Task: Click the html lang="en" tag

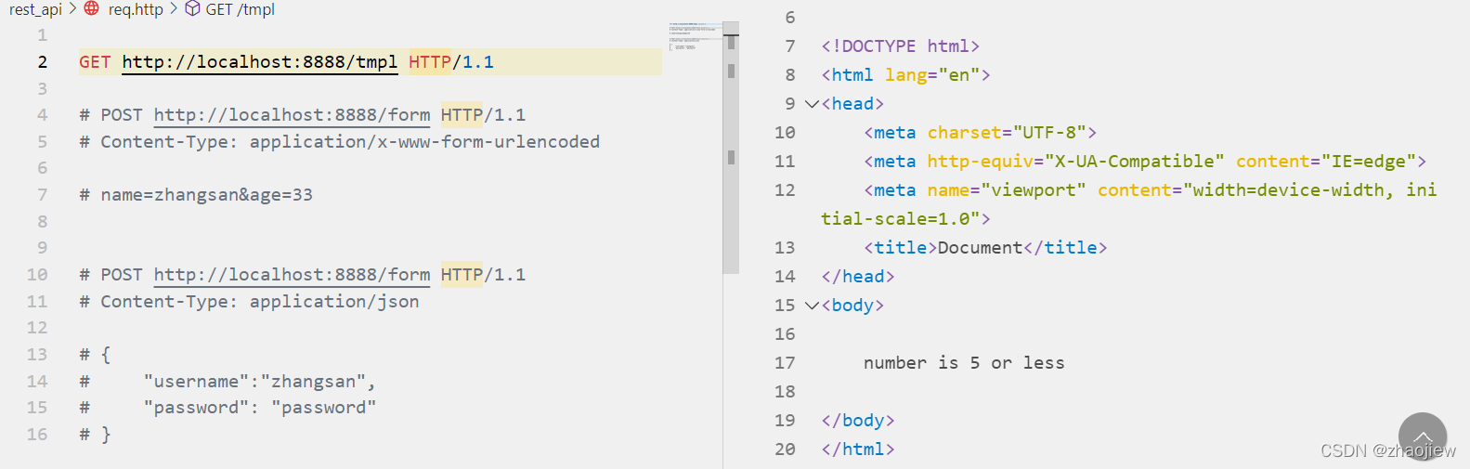Action: click(905, 75)
